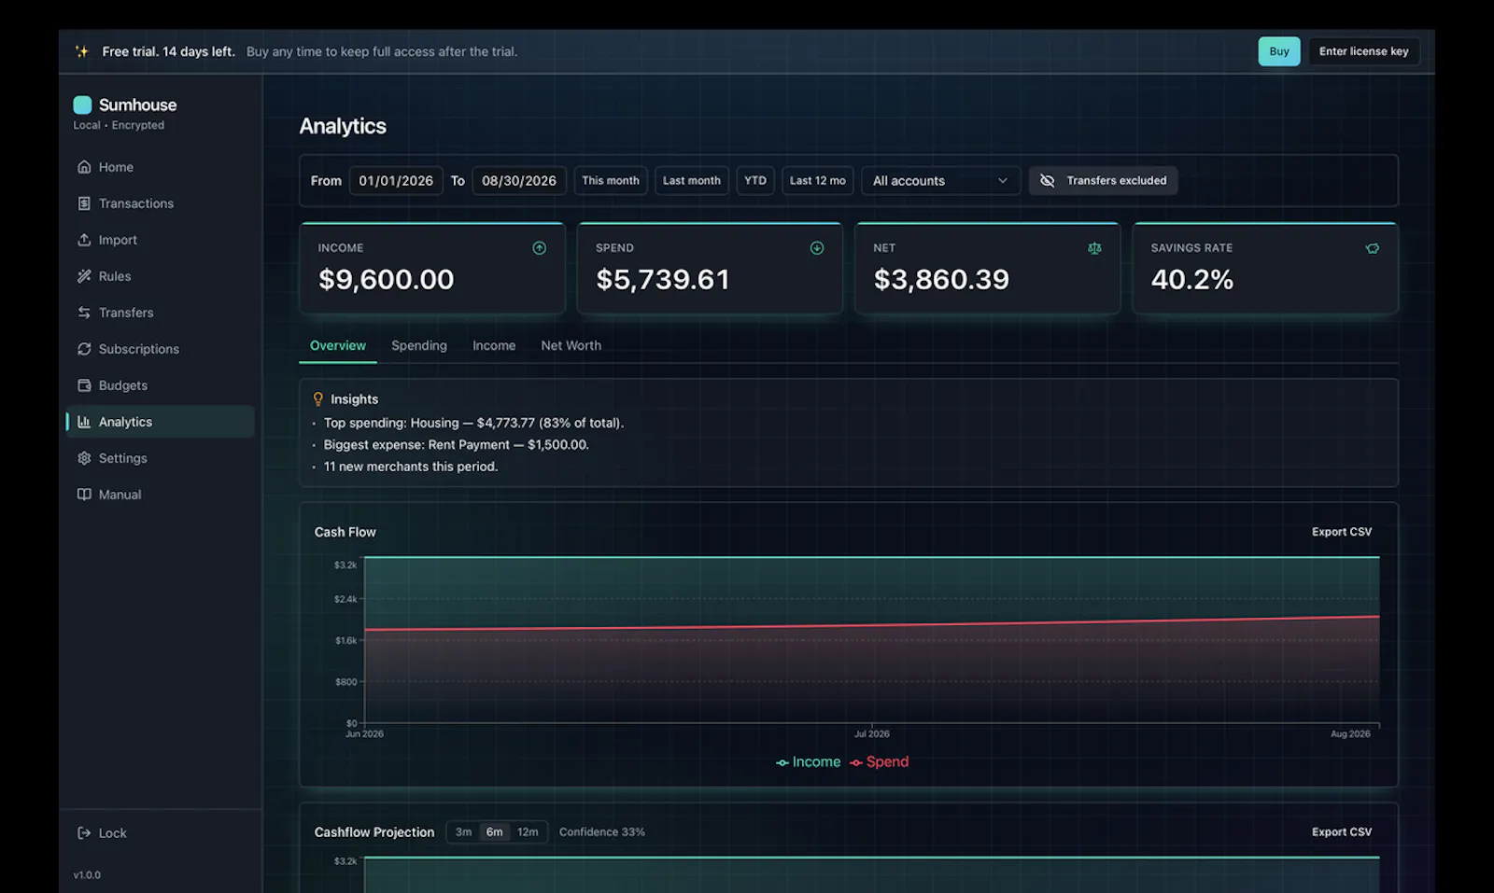Click the Buy button
Screen dimensions: 1494x893
click(x=1279, y=51)
